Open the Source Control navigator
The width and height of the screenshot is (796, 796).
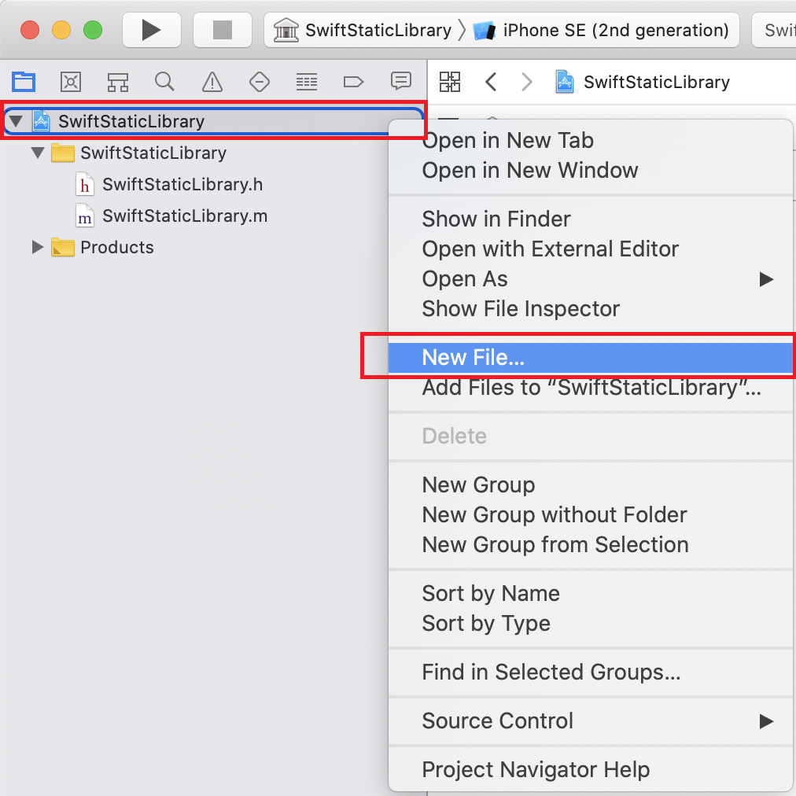click(71, 82)
